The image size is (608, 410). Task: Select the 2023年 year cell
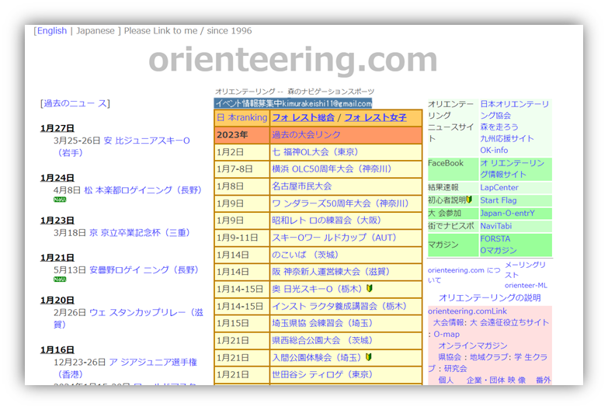pyautogui.click(x=241, y=135)
